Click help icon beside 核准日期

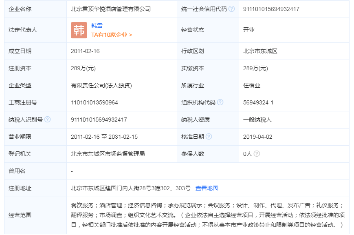209,136
